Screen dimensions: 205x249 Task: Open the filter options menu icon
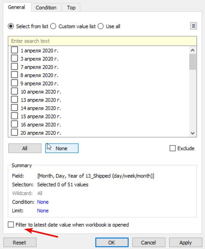tap(193, 26)
